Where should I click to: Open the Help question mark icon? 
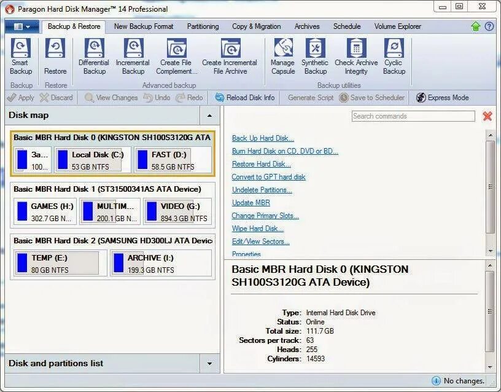[489, 26]
